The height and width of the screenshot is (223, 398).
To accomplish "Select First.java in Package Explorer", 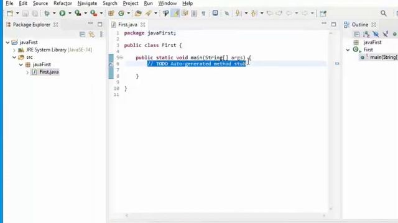I will [49, 72].
